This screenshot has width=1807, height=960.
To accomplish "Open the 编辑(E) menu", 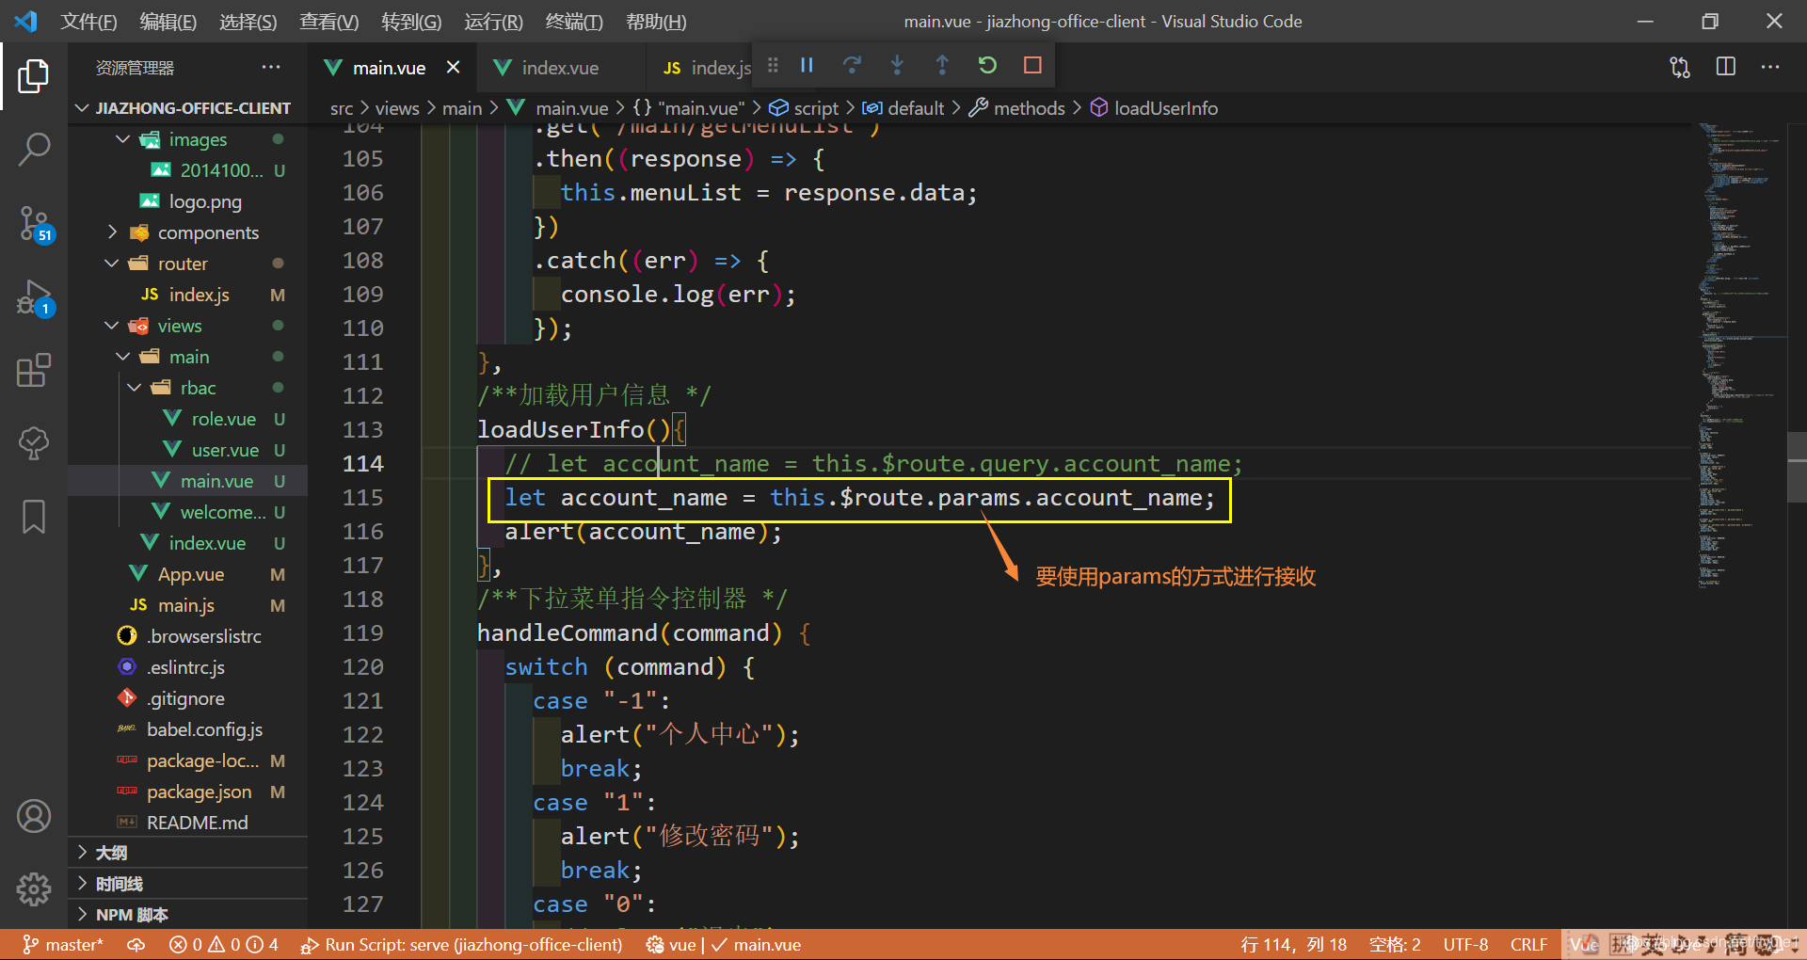I will pos(168,22).
